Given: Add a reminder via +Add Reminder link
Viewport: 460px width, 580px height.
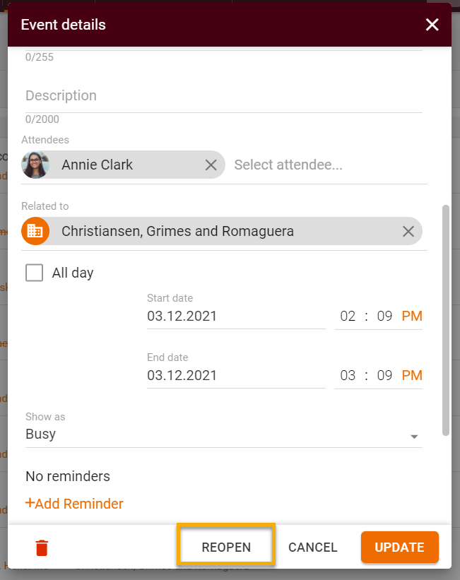Looking at the screenshot, I should [x=74, y=504].
